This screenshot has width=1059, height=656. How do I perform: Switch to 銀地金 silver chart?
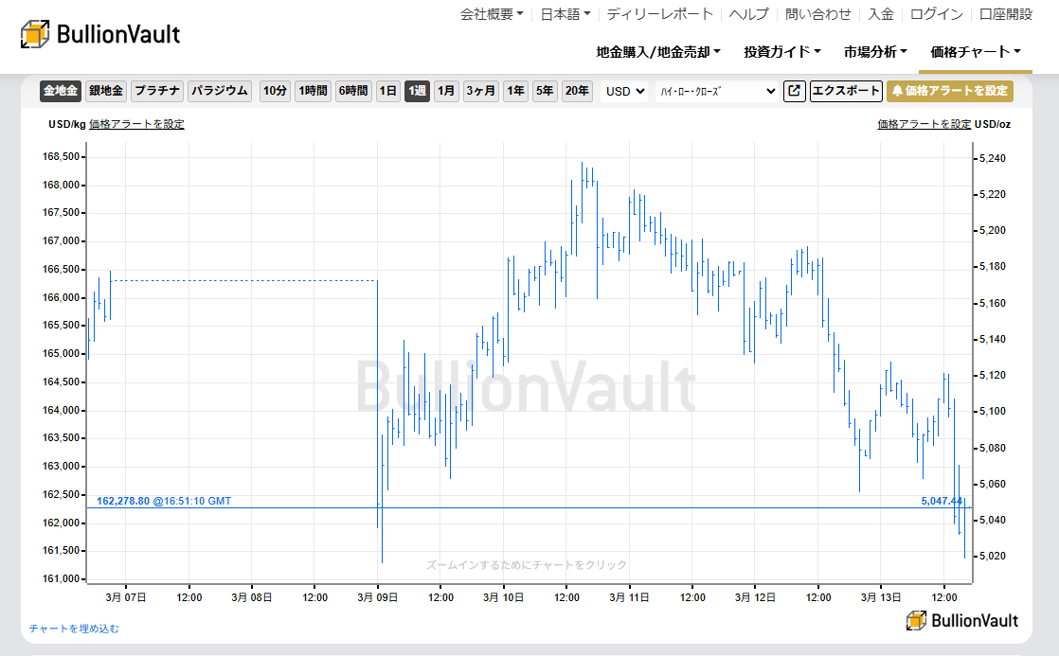(x=107, y=91)
